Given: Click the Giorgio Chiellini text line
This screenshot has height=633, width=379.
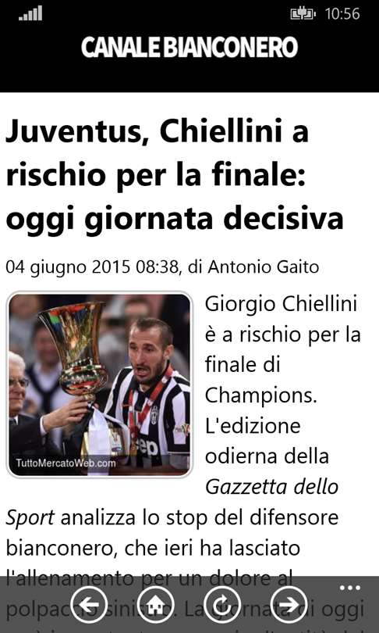Looking at the screenshot, I should click(281, 303).
